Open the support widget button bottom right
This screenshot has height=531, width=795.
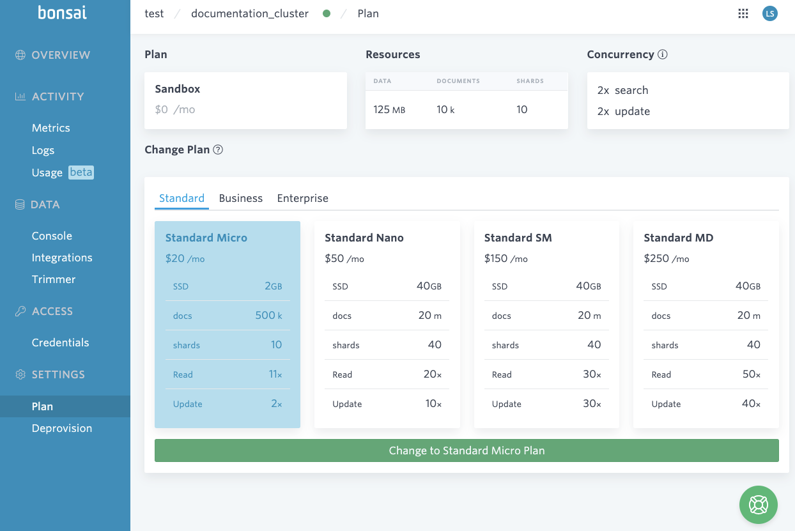pyautogui.click(x=758, y=505)
